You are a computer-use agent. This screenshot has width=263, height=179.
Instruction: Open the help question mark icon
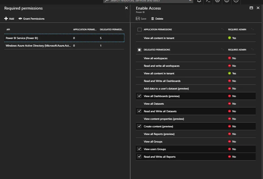tap(236, 1)
